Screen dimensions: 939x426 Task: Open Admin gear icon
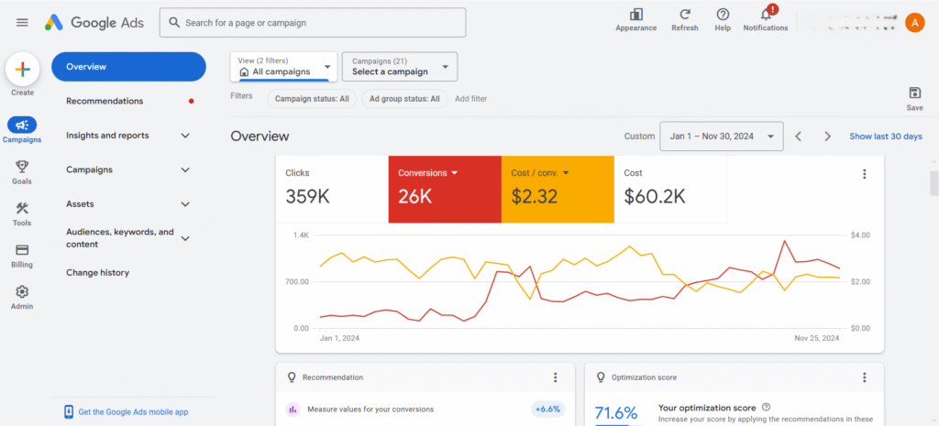click(x=22, y=292)
